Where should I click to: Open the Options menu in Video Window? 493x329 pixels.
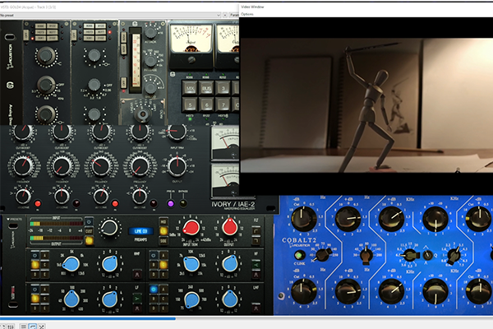pyautogui.click(x=247, y=14)
